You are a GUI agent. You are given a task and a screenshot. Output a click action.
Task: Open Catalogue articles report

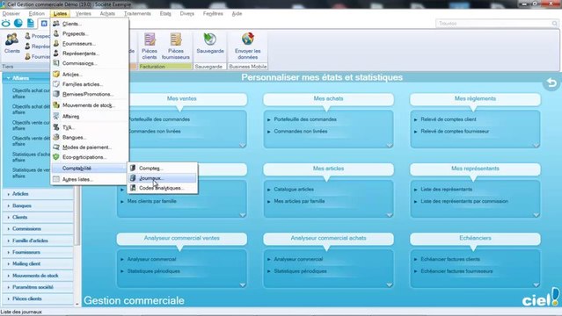(294, 190)
